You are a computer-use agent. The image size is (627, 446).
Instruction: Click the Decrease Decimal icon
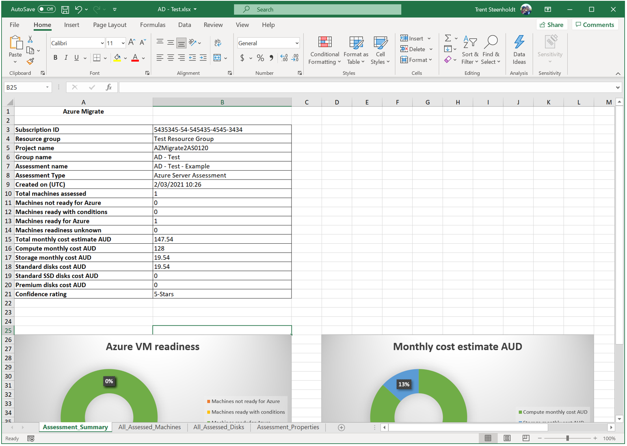[295, 58]
